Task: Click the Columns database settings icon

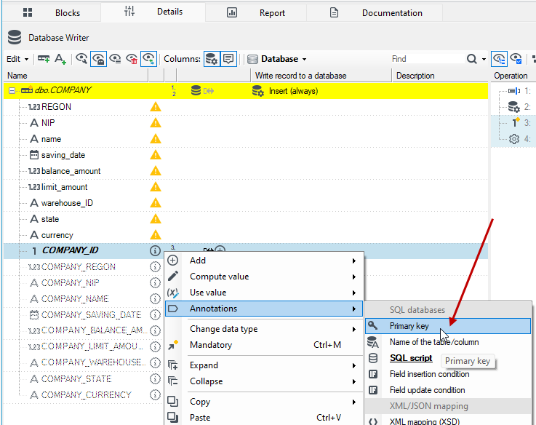Action: 212,59
